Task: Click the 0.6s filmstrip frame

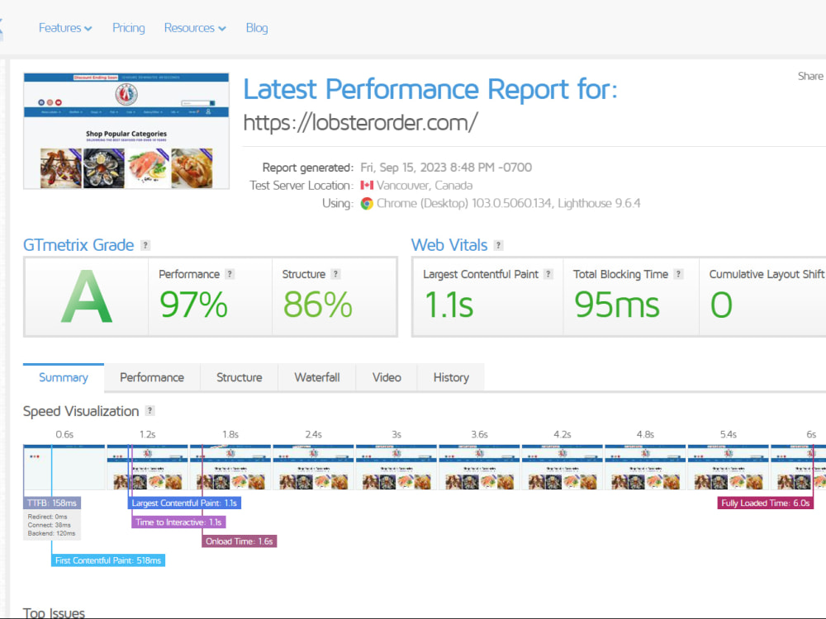Action: coord(64,467)
